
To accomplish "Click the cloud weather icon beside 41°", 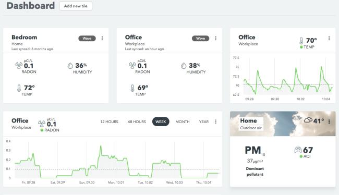I will (x=308, y=120).
